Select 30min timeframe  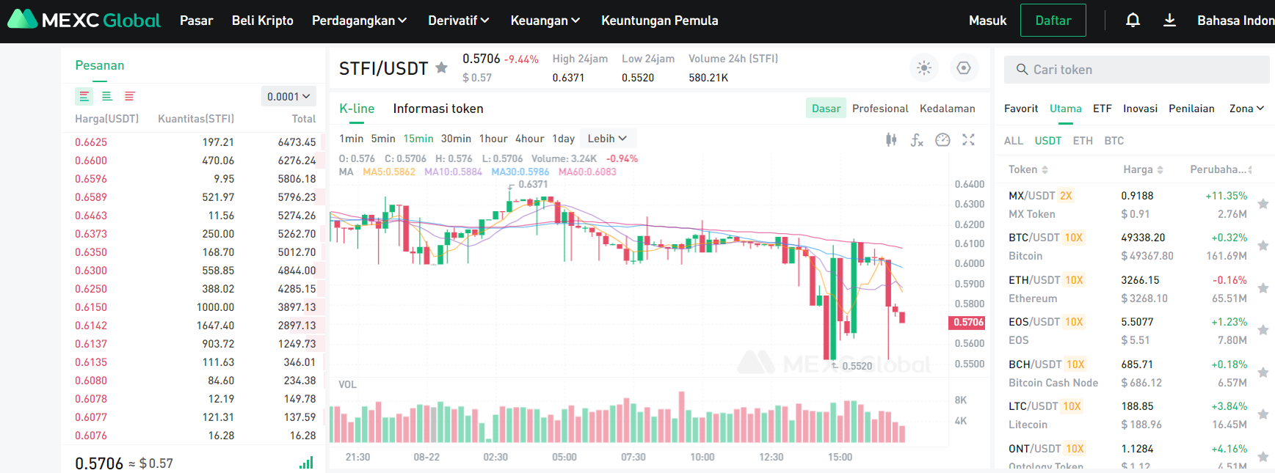click(x=456, y=139)
